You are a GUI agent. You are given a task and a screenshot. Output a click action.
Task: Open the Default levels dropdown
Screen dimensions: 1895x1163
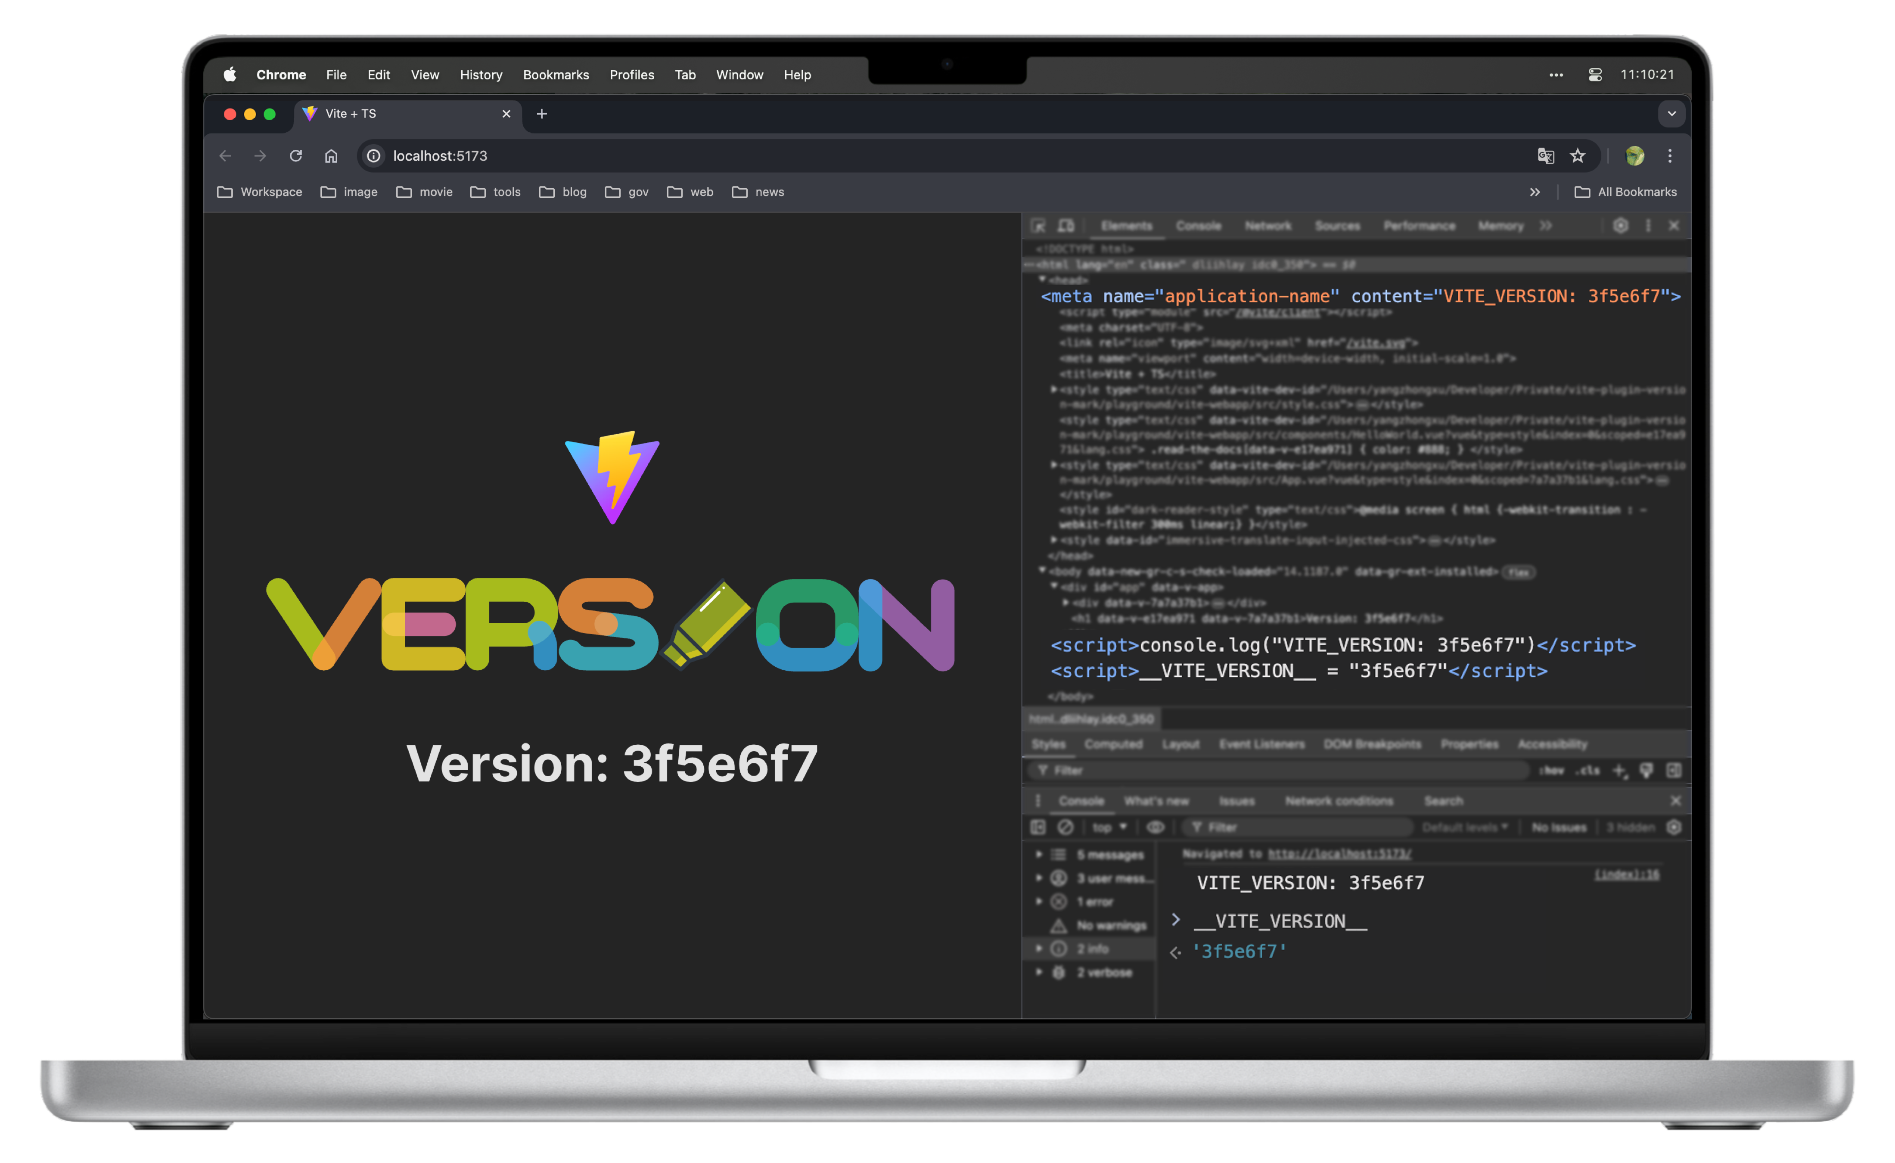tap(1464, 827)
